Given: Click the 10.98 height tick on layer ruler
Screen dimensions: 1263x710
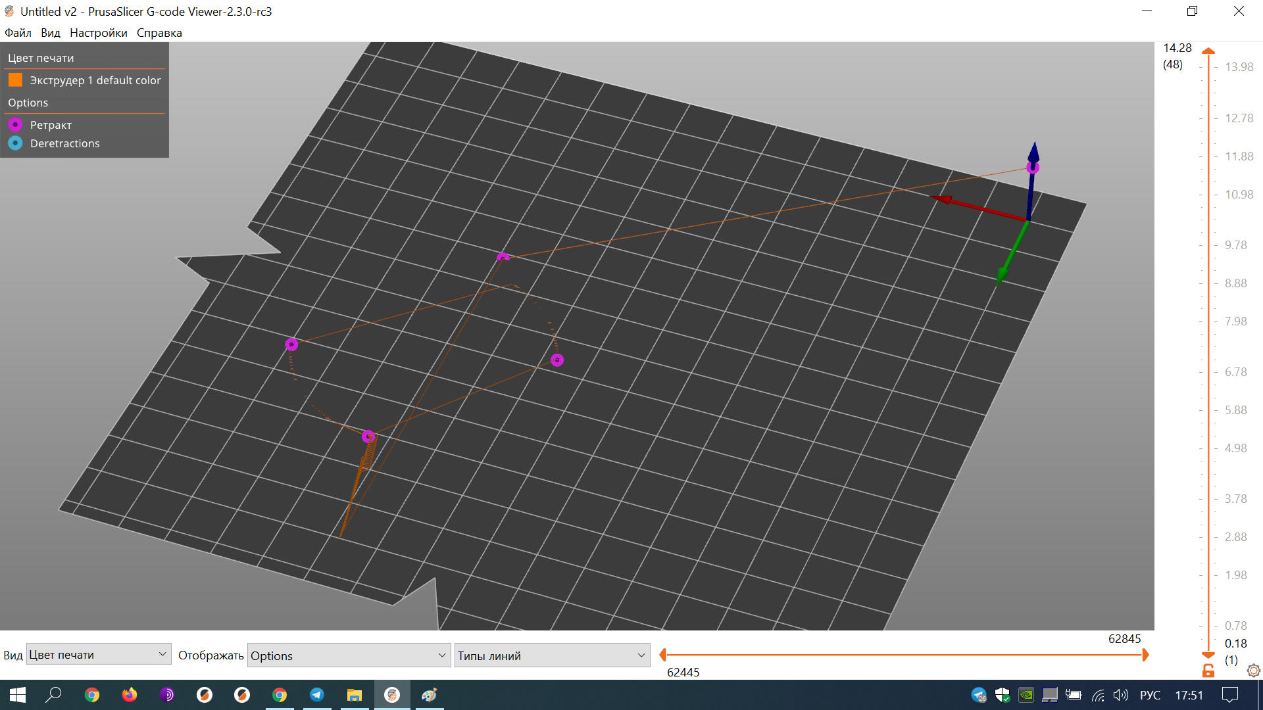Looking at the screenshot, I should click(x=1239, y=195).
